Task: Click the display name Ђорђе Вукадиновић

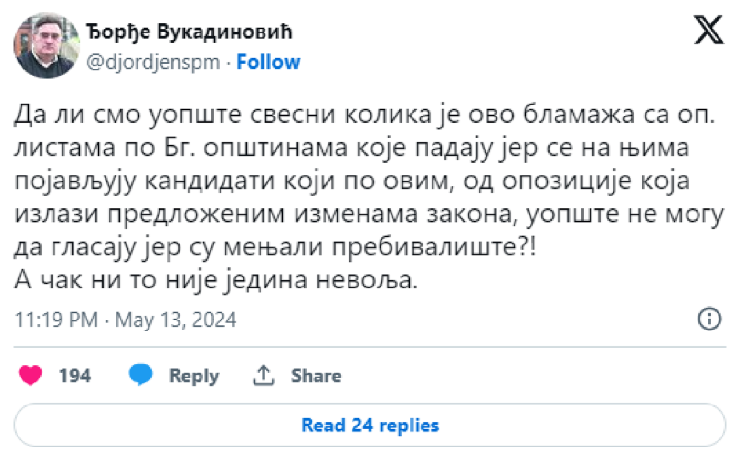Action: (x=189, y=32)
